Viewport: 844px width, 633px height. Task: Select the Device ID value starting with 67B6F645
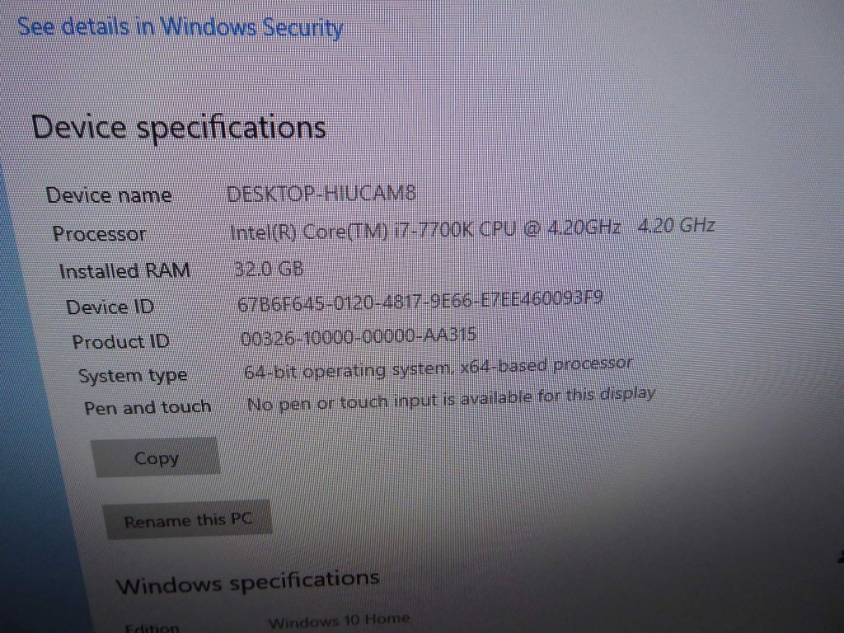[420, 301]
